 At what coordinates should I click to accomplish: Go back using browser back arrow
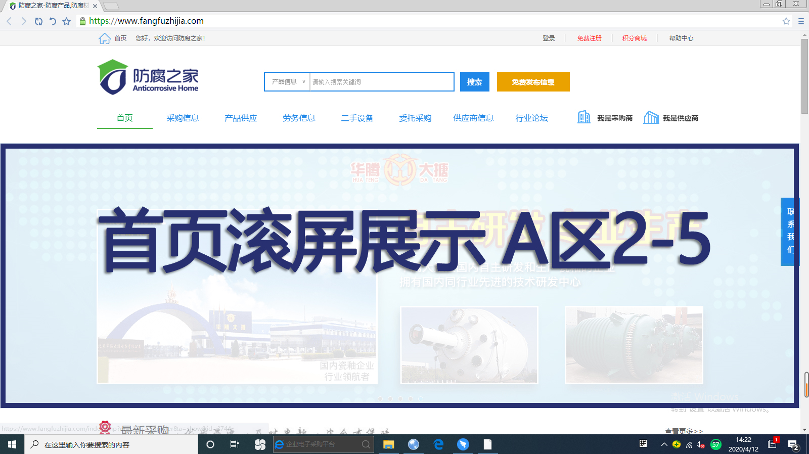click(x=9, y=21)
